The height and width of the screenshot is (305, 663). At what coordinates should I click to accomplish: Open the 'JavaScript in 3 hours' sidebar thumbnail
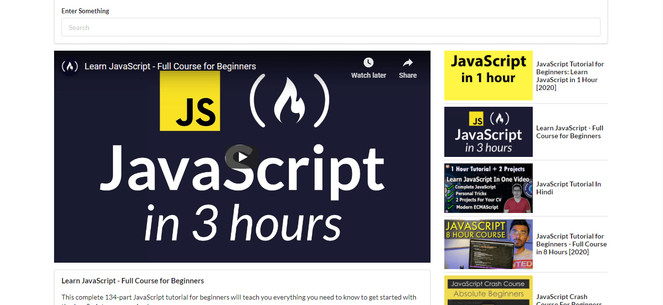[489, 132]
